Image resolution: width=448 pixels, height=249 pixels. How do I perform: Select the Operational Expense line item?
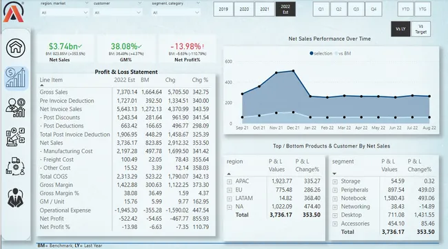point(65,210)
